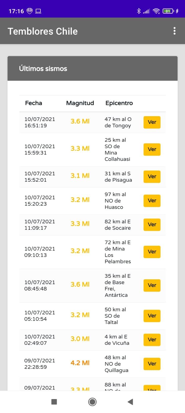The image size is (185, 413).
Task: Open Ver for the Pisagua tremor
Action: (x=152, y=177)
